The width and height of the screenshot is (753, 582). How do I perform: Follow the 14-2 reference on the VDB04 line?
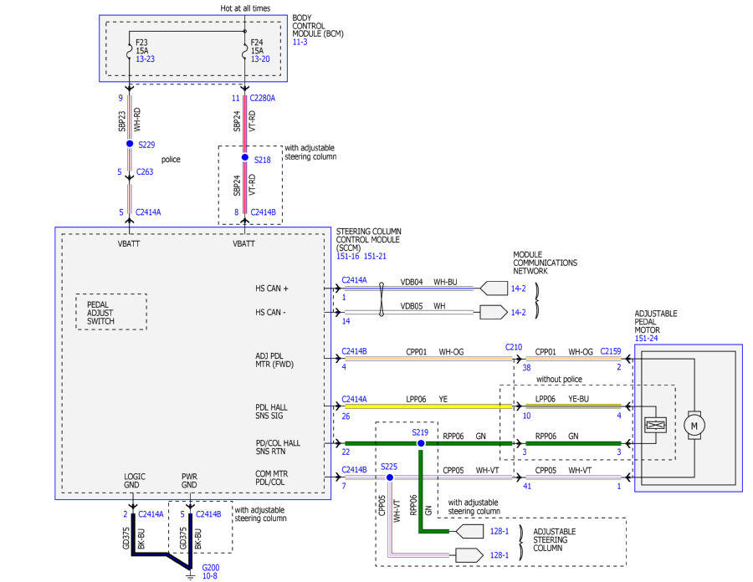[518, 288]
